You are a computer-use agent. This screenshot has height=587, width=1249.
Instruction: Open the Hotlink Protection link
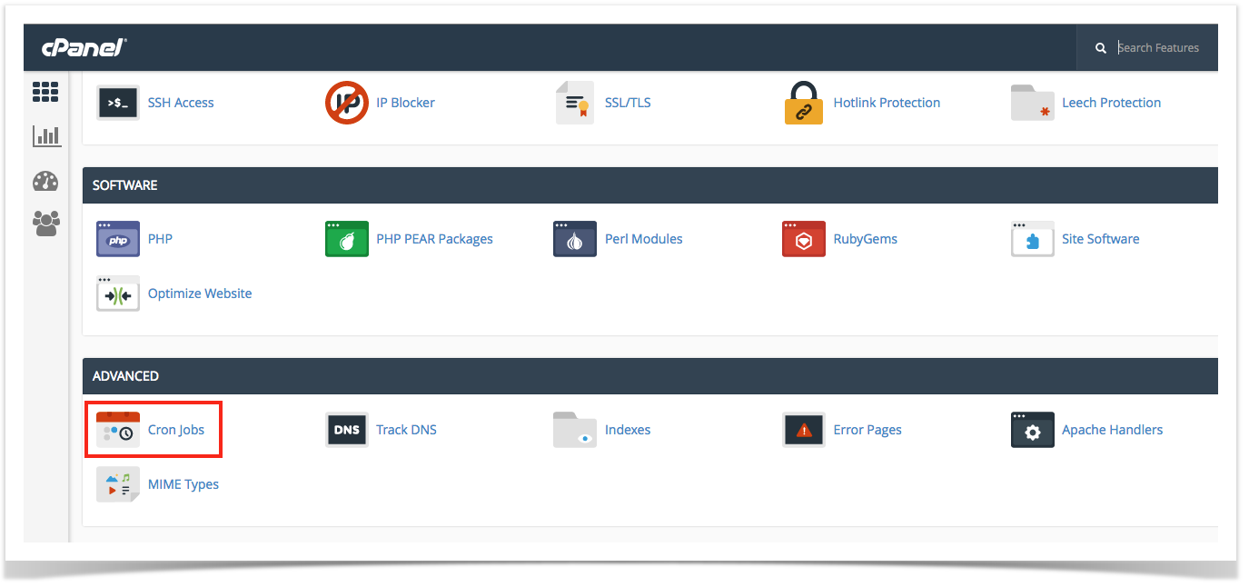887,103
